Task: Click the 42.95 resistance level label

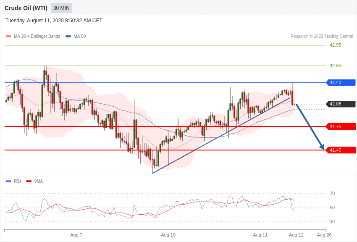Action: 336,45
